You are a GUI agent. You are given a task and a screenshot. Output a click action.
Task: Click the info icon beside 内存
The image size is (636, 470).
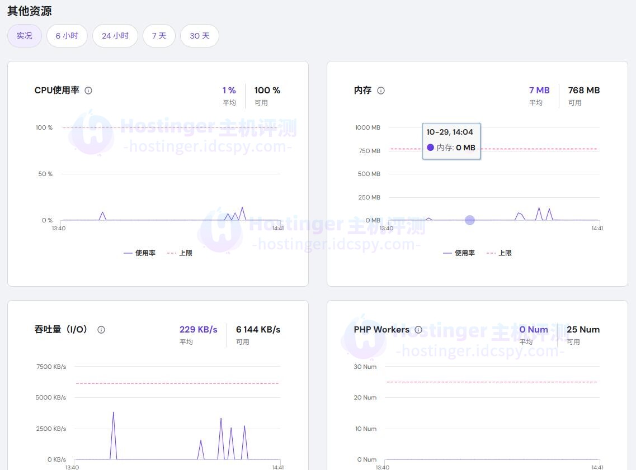(x=381, y=91)
